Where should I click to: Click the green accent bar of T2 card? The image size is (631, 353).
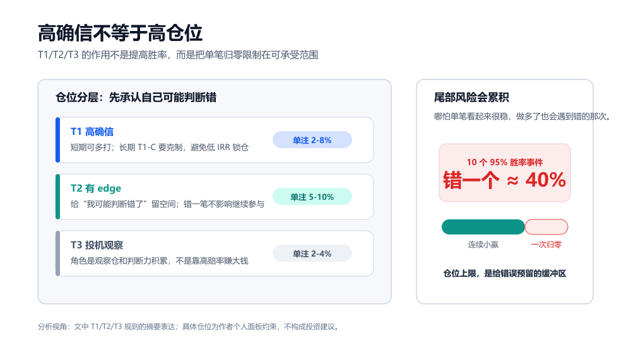(x=57, y=197)
